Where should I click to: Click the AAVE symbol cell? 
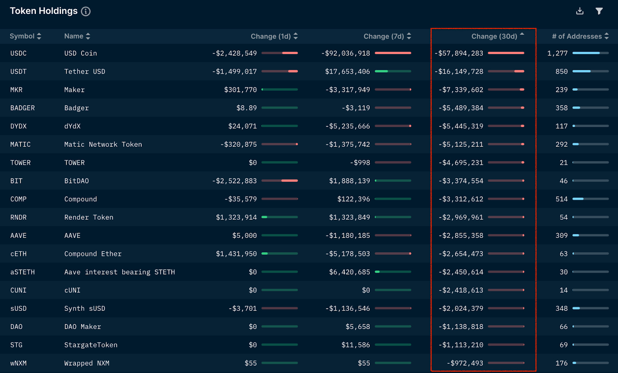[19, 236]
